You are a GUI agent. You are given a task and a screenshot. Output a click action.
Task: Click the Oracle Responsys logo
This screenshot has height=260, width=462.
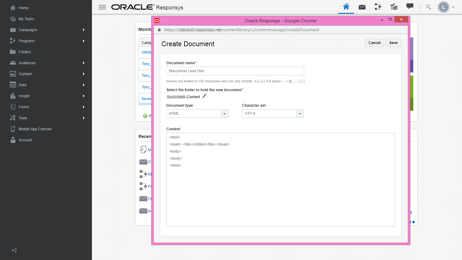click(x=147, y=7)
